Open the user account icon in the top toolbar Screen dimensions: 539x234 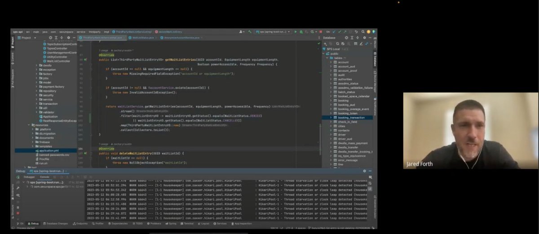point(242,32)
